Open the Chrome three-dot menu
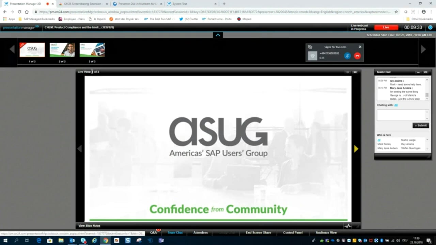This screenshot has width=436, height=245. point(431,12)
